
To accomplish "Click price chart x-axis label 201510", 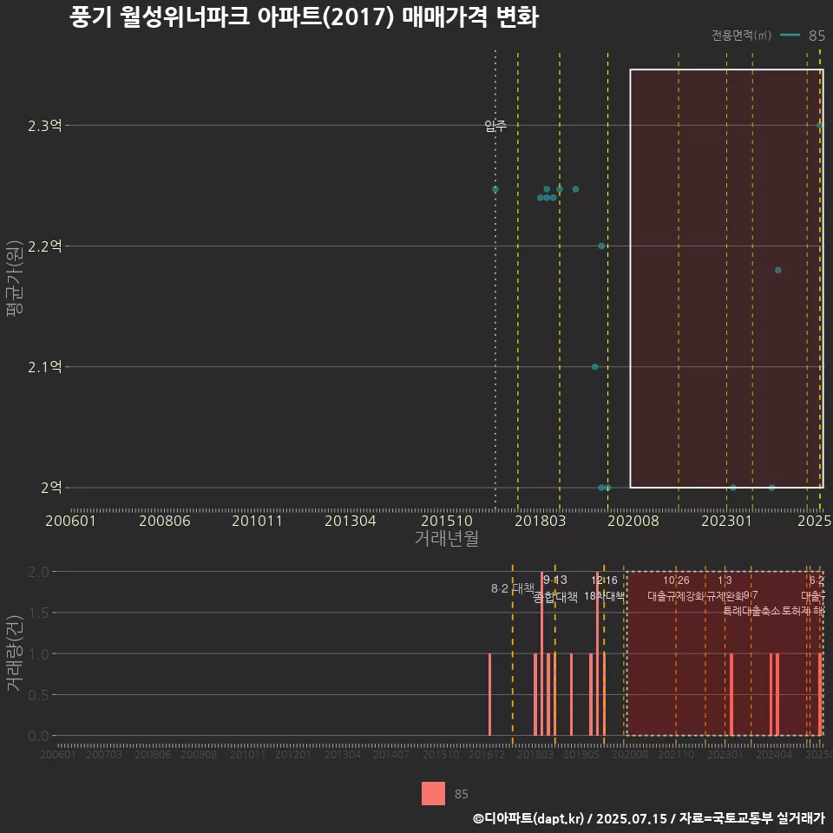I will 446,521.
